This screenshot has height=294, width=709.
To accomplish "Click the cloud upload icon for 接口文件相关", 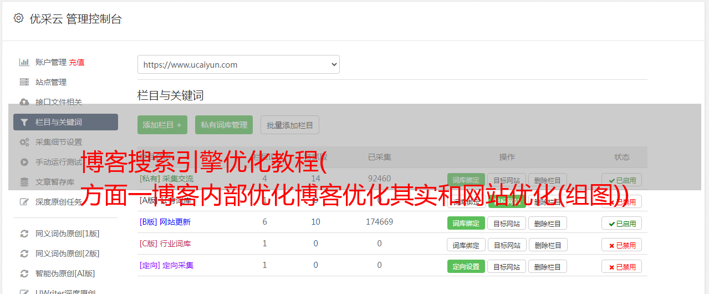I will pos(24,102).
